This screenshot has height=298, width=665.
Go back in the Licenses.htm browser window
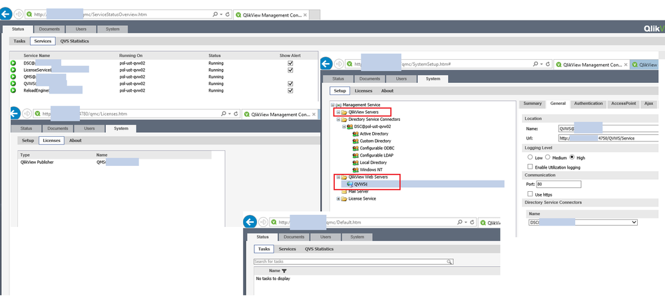tap(15, 113)
